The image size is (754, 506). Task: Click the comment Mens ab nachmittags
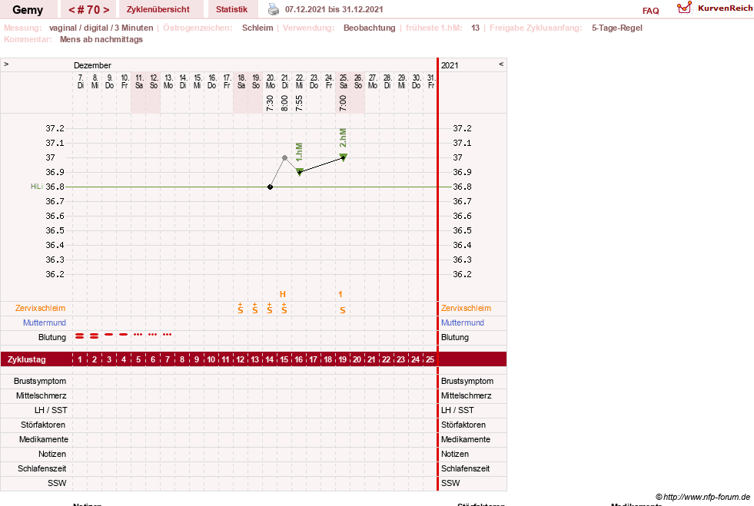click(101, 39)
